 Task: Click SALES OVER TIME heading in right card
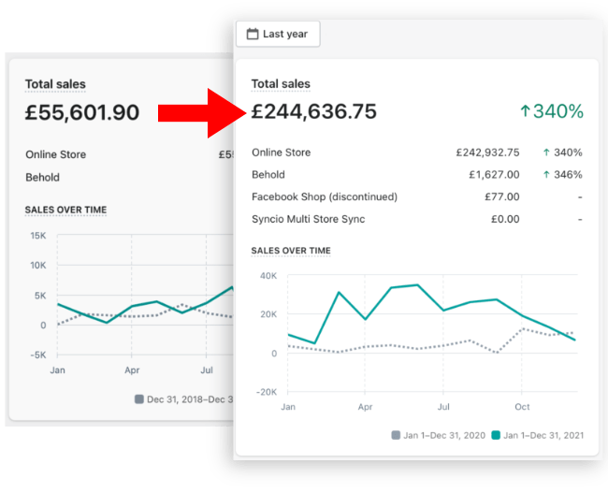tap(291, 251)
